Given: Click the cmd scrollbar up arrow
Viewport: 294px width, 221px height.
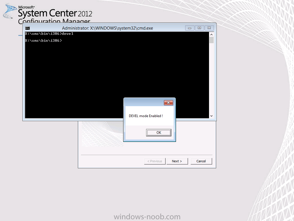Looking at the screenshot, I should [212, 35].
